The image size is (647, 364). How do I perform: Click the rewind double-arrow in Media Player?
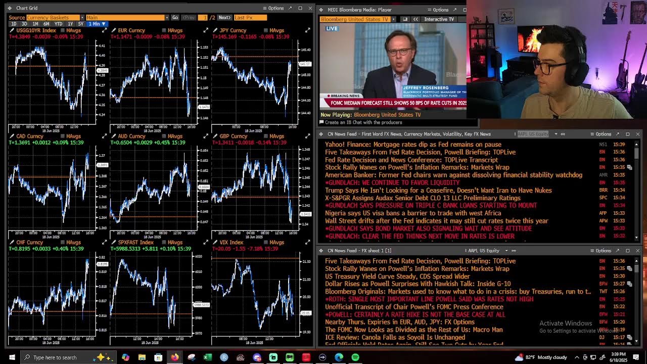pyautogui.click(x=415, y=19)
